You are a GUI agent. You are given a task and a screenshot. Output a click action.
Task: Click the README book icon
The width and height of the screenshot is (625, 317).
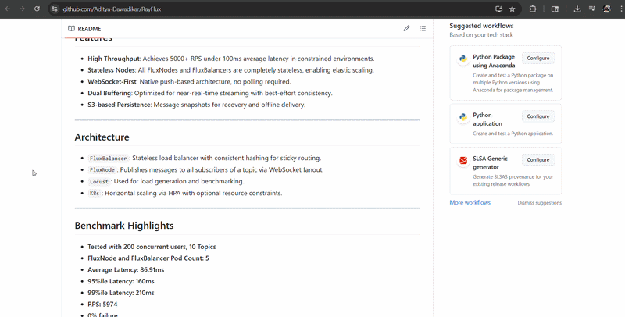coord(71,29)
